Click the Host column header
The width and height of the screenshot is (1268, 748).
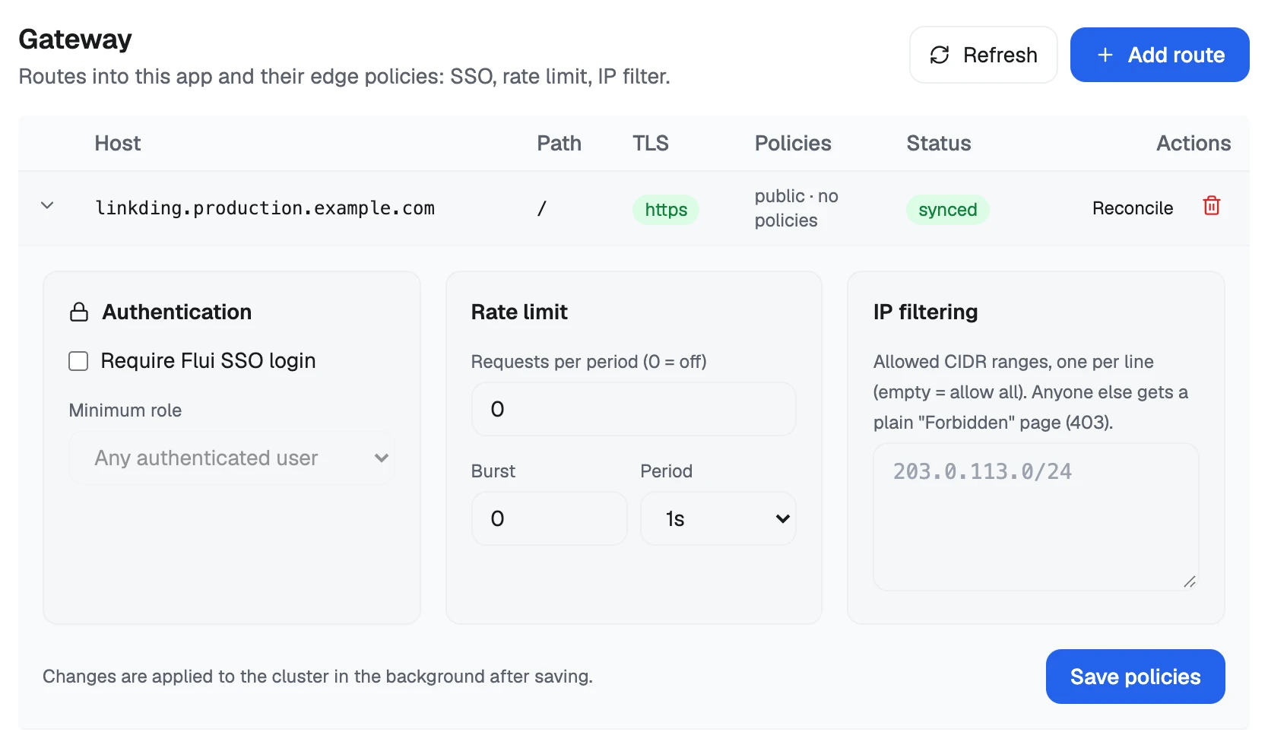click(x=117, y=143)
